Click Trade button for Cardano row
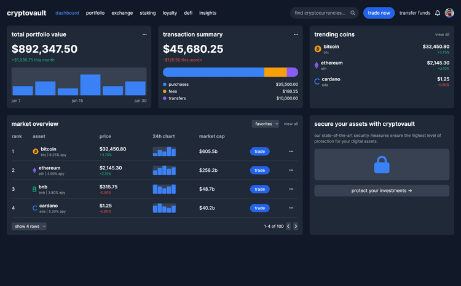This screenshot has height=286, width=461. 259,208
